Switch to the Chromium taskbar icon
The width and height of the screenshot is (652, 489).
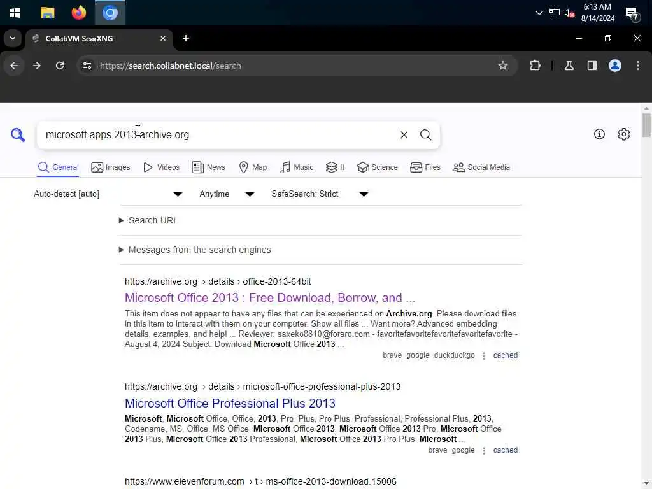pyautogui.click(x=110, y=13)
